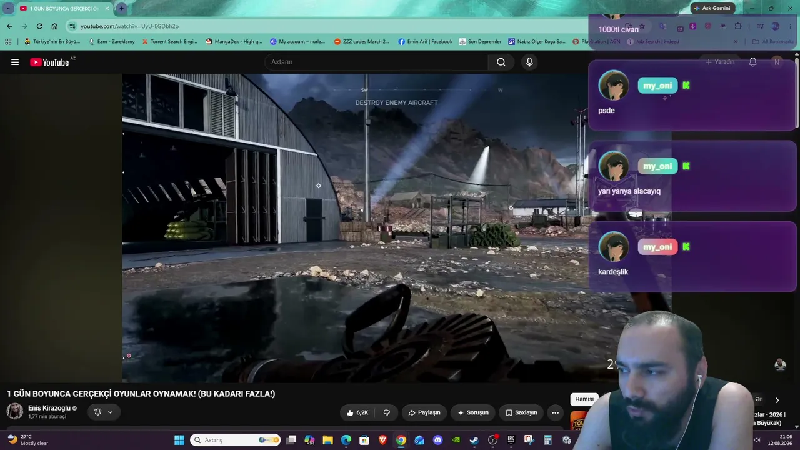Open the more actions ellipsis menu
Image resolution: width=800 pixels, height=450 pixels.
(x=555, y=412)
